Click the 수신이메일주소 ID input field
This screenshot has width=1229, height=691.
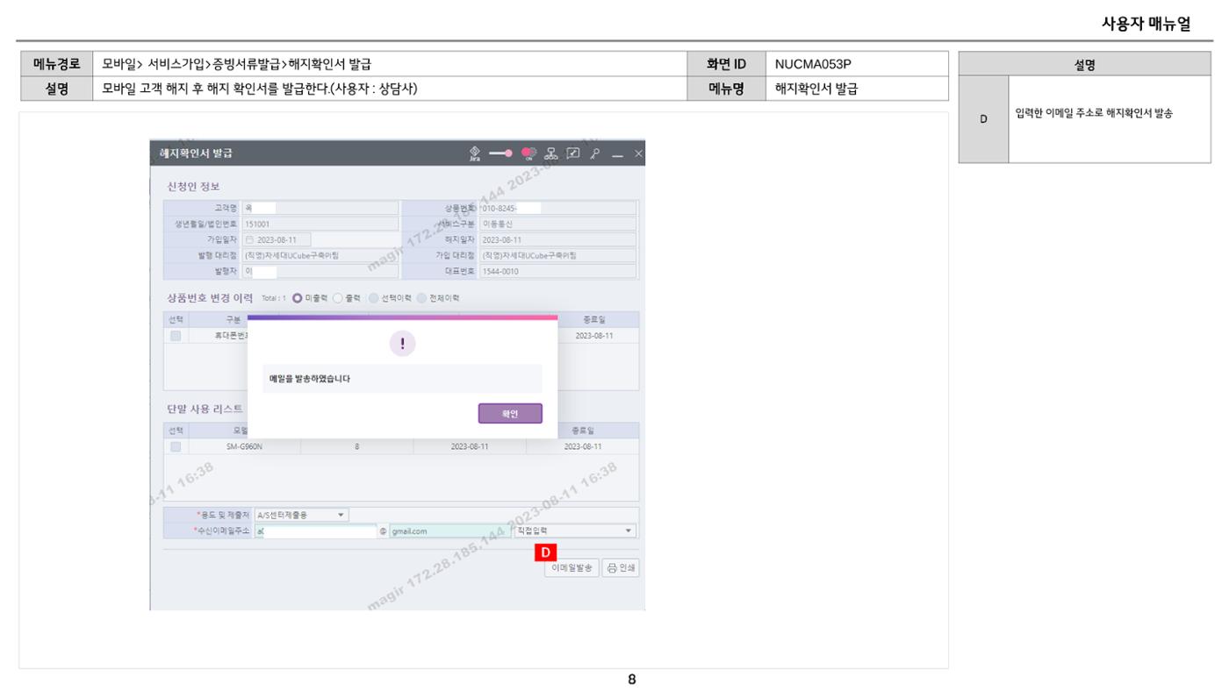click(x=315, y=531)
